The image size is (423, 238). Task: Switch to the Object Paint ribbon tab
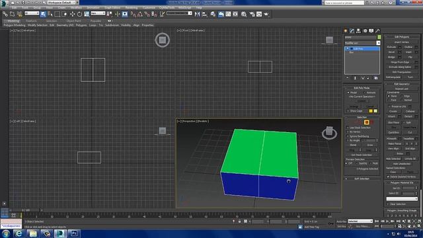point(73,20)
